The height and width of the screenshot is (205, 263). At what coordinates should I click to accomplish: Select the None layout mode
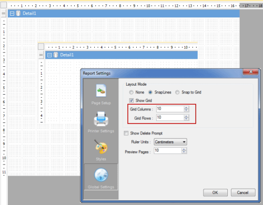click(x=131, y=92)
